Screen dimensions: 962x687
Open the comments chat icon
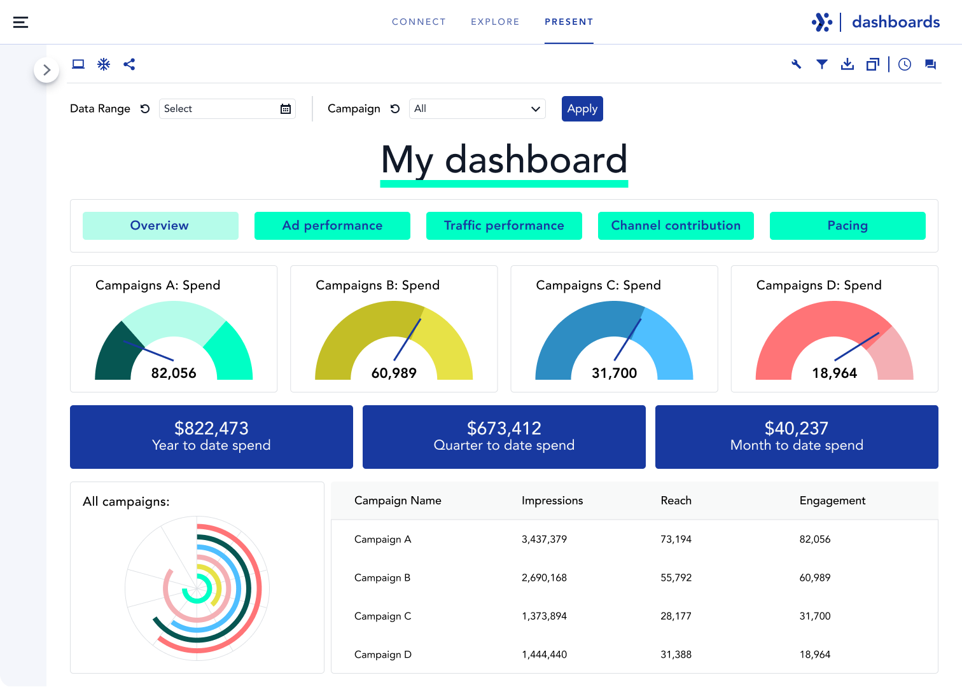[930, 64]
